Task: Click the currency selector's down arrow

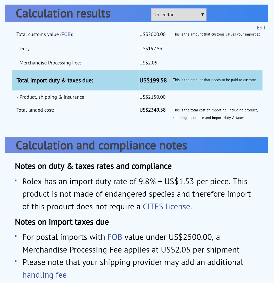Action: [202, 15]
